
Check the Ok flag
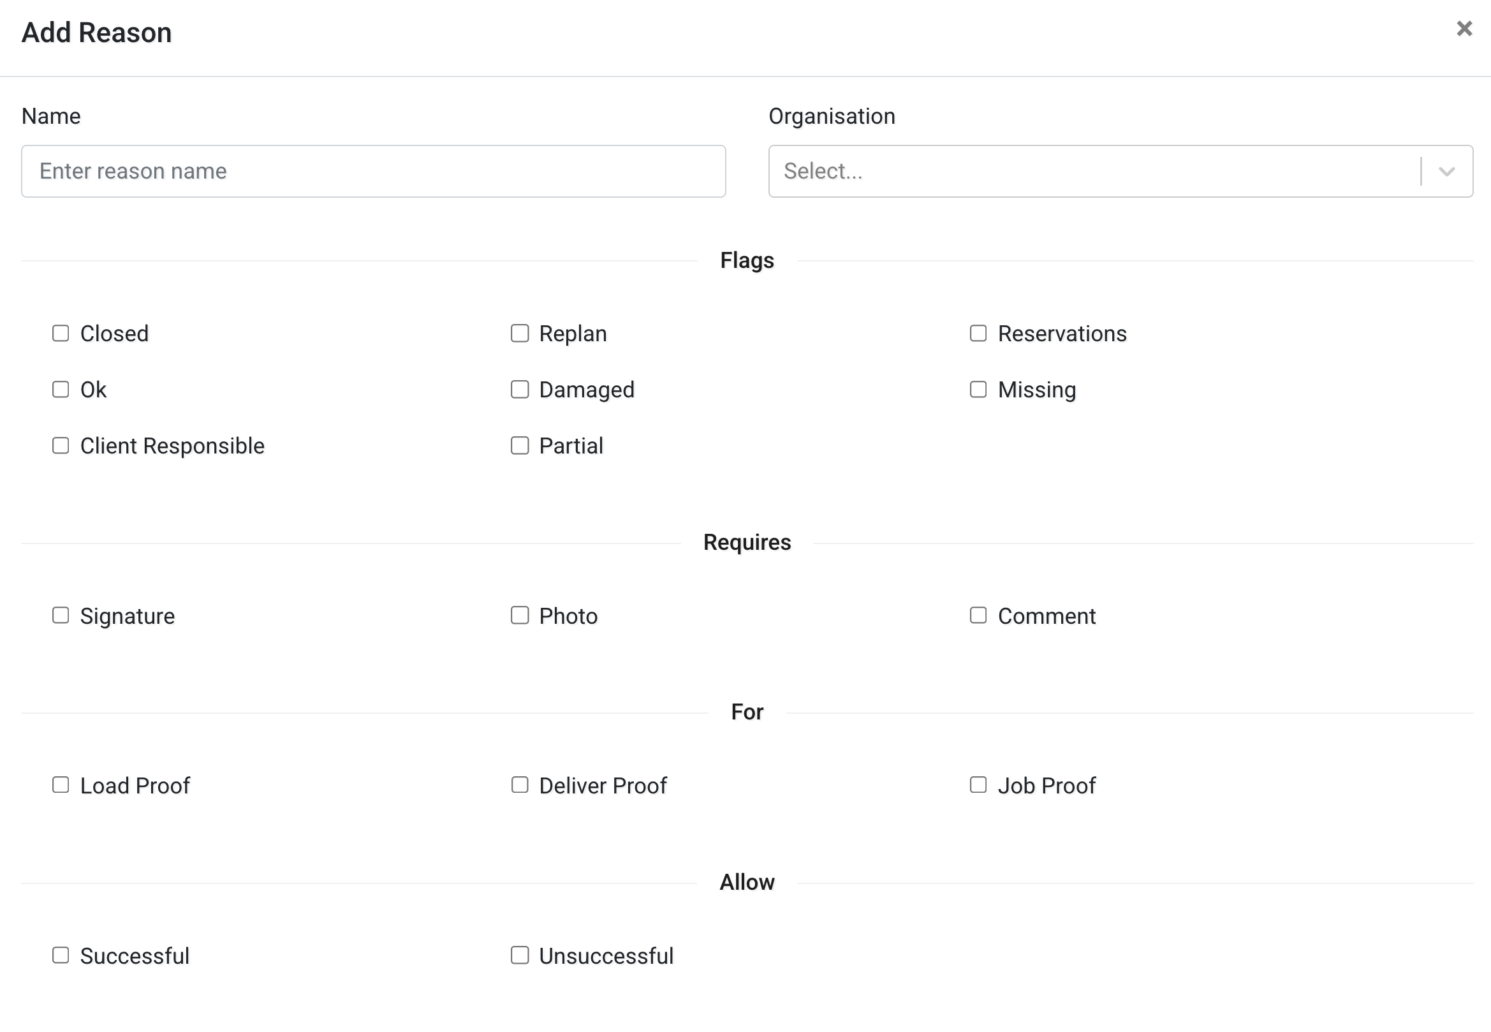61,389
